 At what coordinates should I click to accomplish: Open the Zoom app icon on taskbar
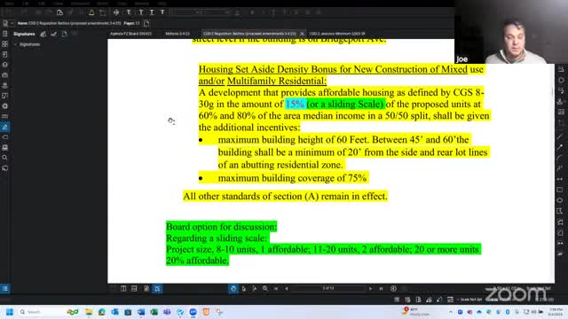193,312
